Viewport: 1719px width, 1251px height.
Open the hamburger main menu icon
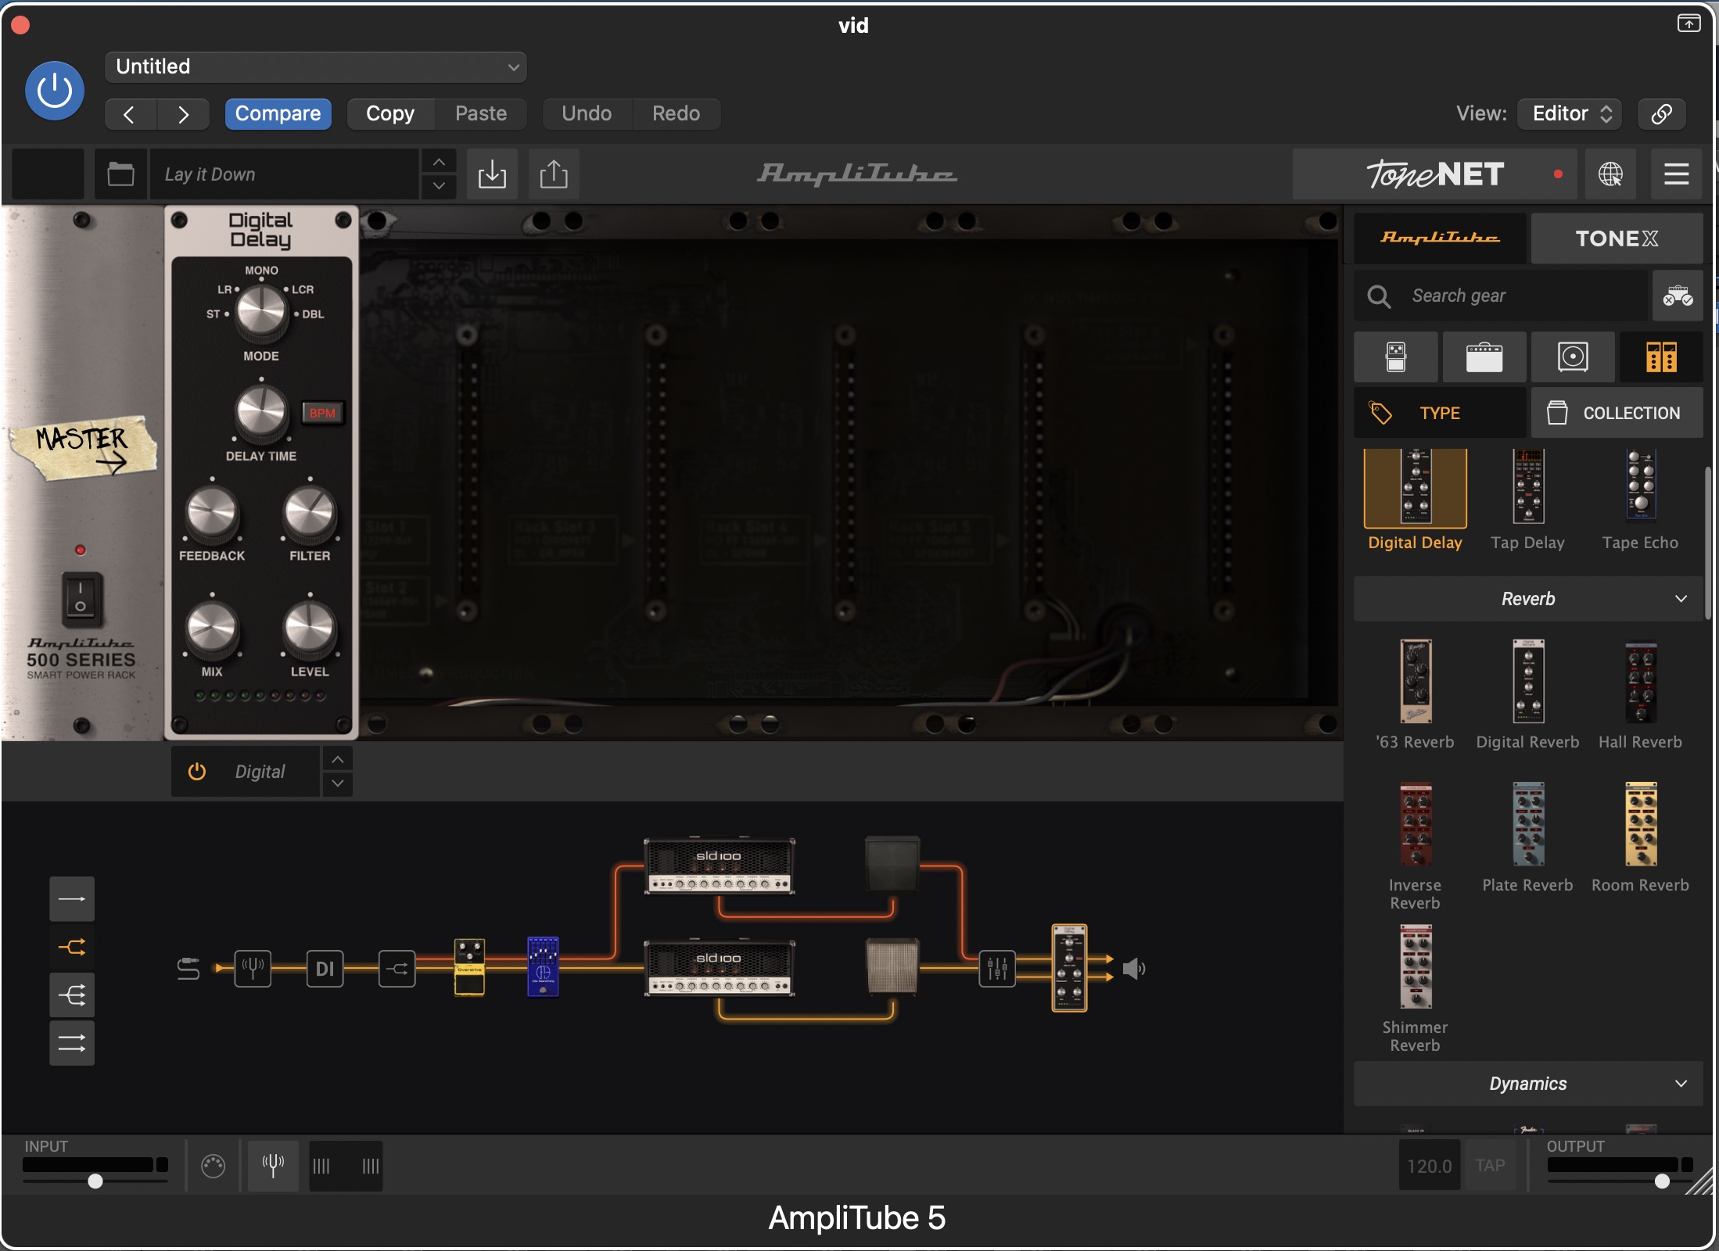1676,174
